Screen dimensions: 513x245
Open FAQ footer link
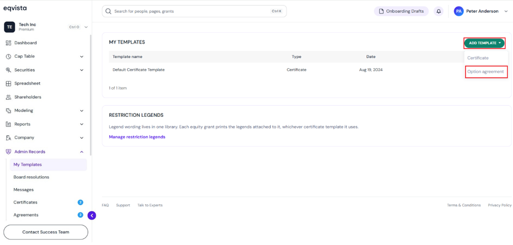[105, 205]
